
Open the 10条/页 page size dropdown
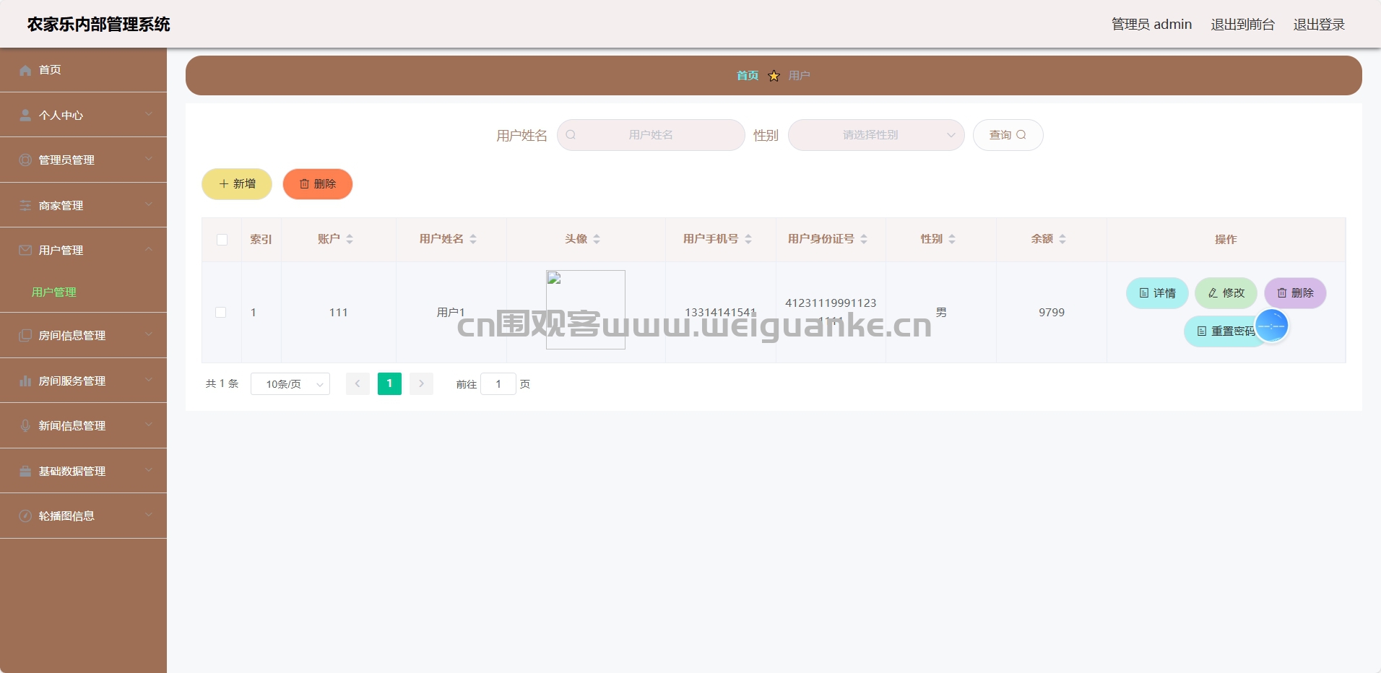(x=290, y=384)
